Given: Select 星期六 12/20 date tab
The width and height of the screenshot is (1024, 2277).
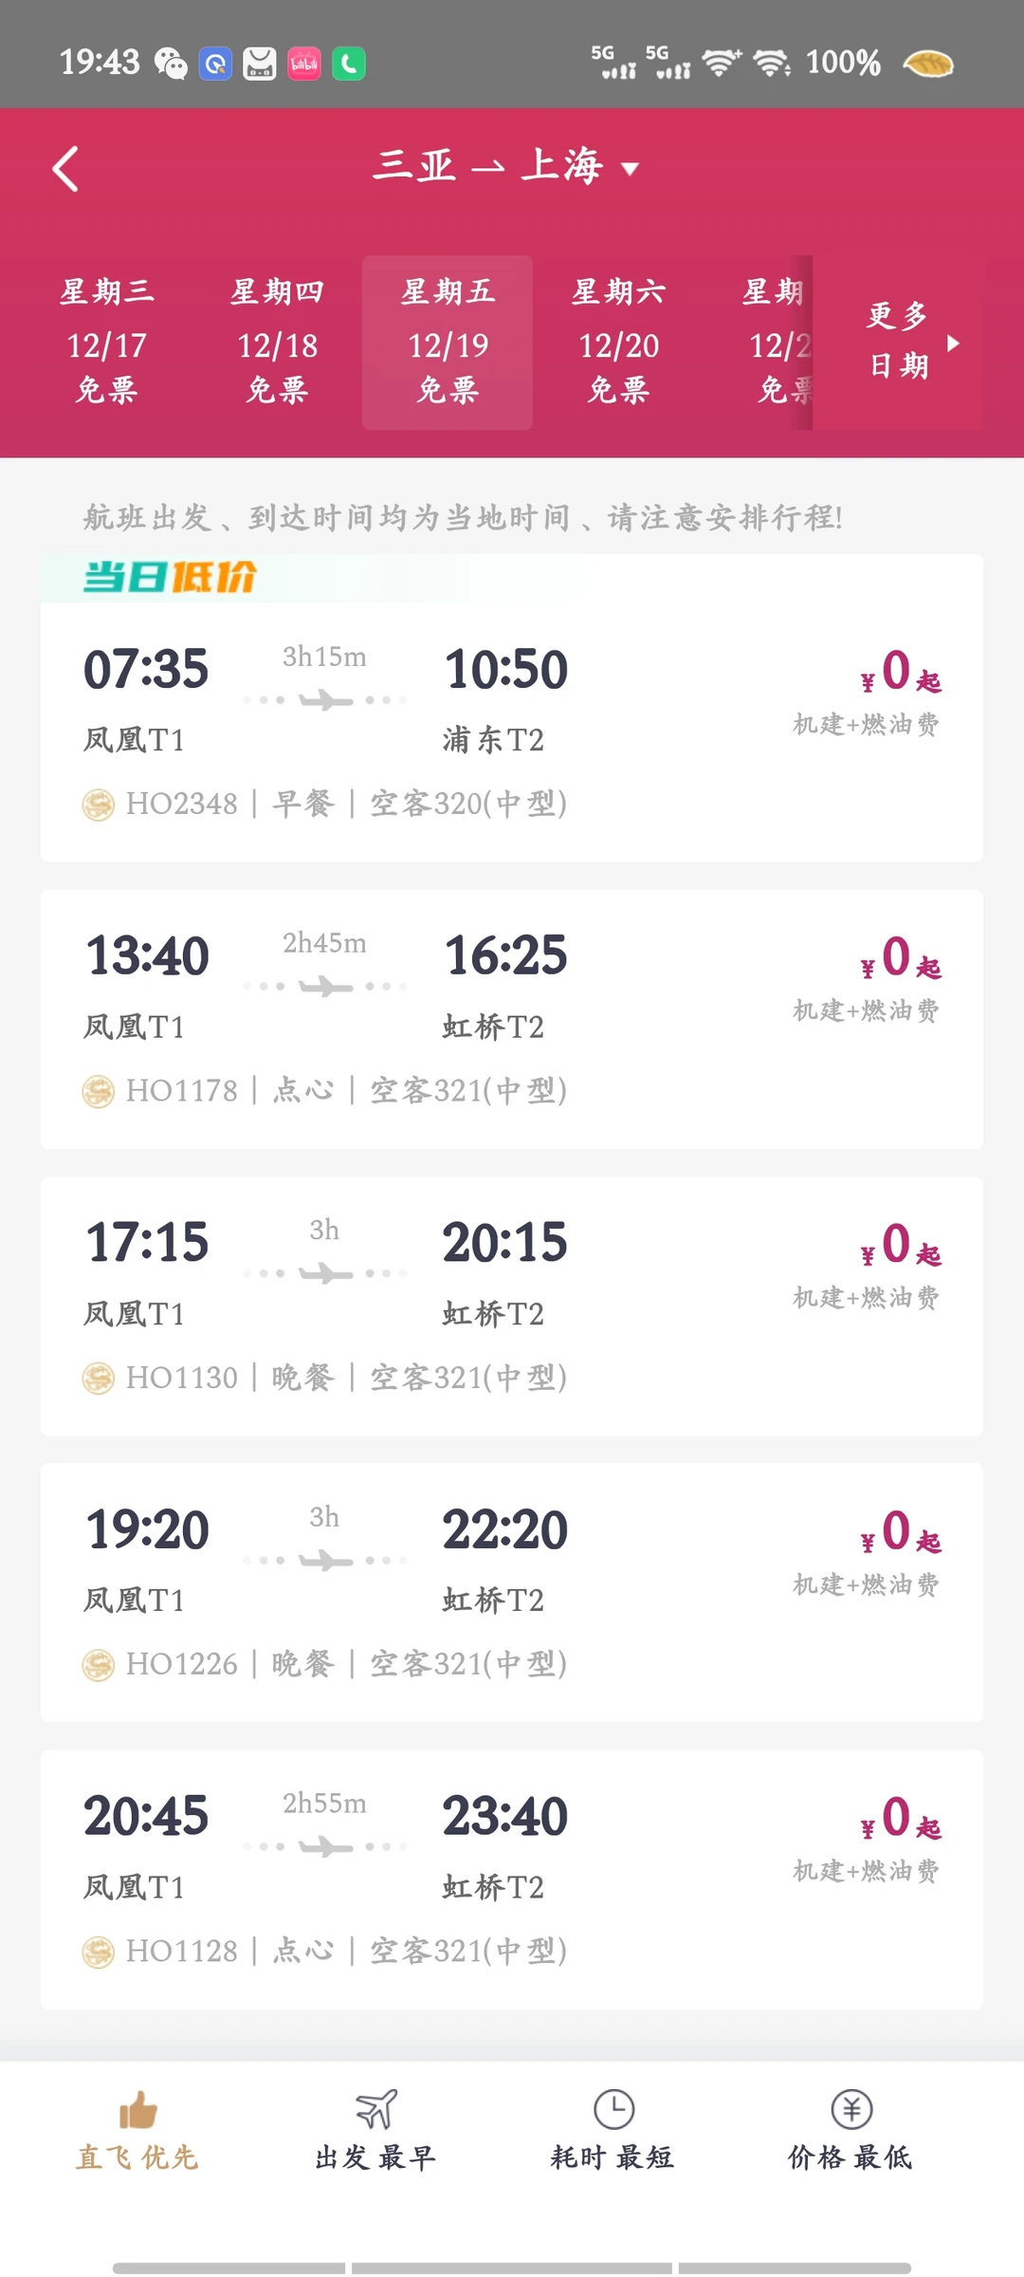Looking at the screenshot, I should click(618, 342).
